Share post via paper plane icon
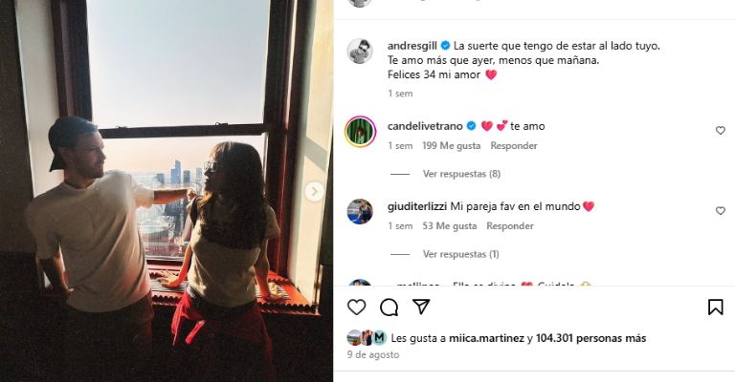 [421, 307]
